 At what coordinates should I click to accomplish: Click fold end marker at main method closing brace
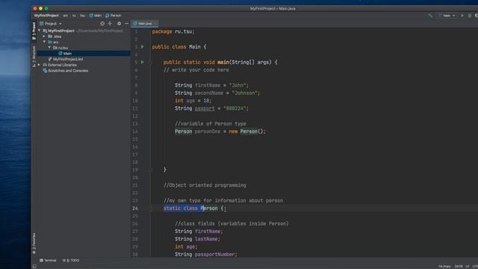pos(150,170)
